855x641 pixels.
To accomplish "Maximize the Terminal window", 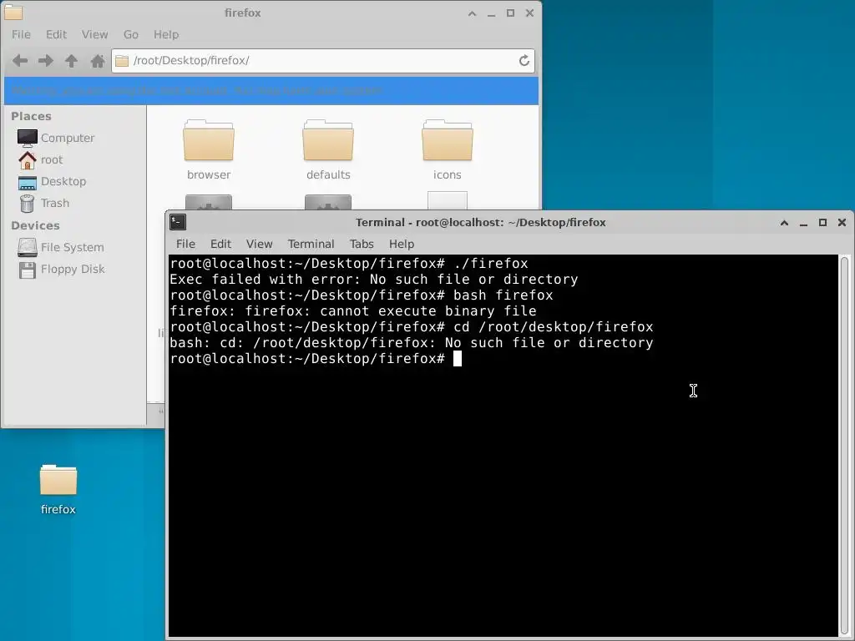I will pos(822,222).
